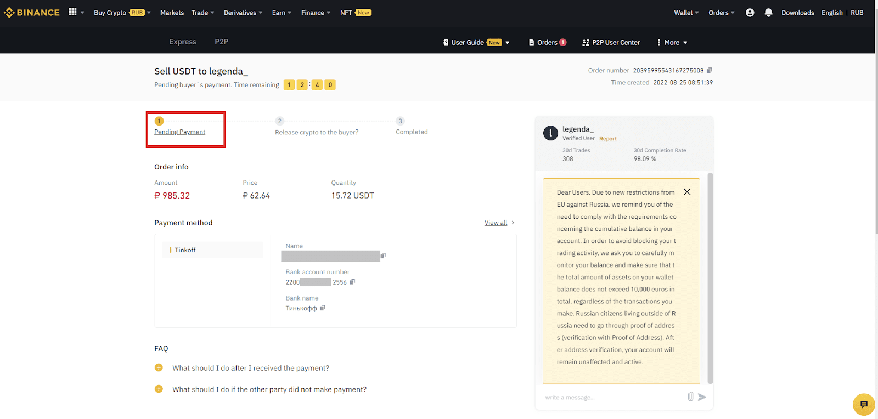Copy the order number with copy icon
This screenshot has width=878, height=419.
click(x=709, y=70)
